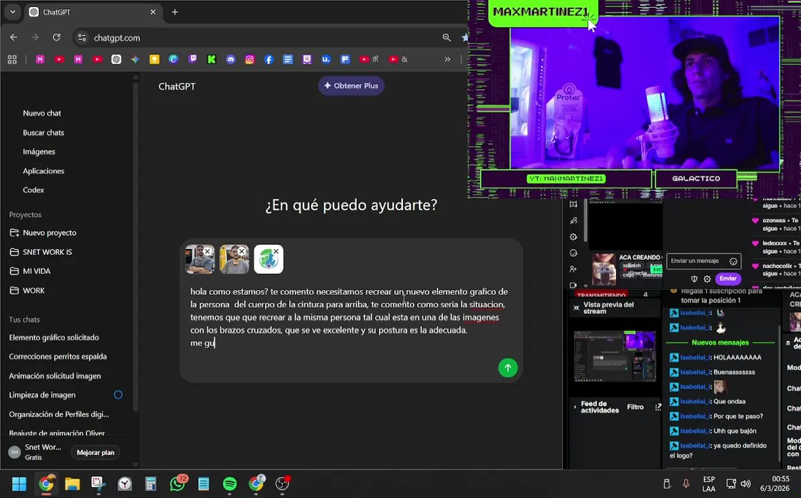This screenshot has width=801, height=498.
Task: Open the ChatGPT bookmark in bookmarks bar
Action: click(116, 59)
